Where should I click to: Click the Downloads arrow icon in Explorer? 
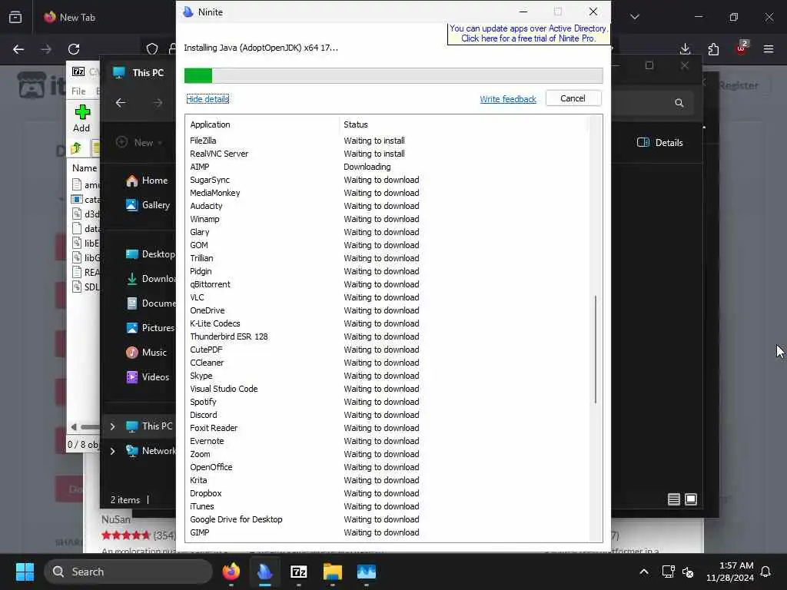click(132, 279)
